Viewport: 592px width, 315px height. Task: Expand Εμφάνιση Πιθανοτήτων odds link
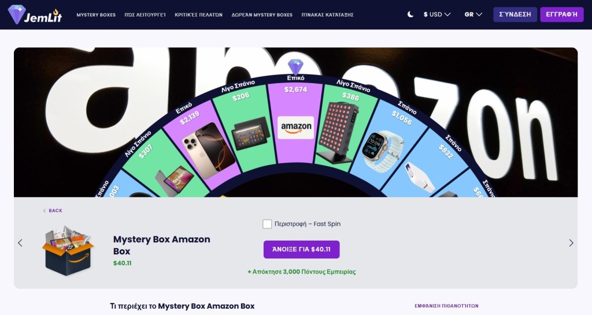(446, 306)
